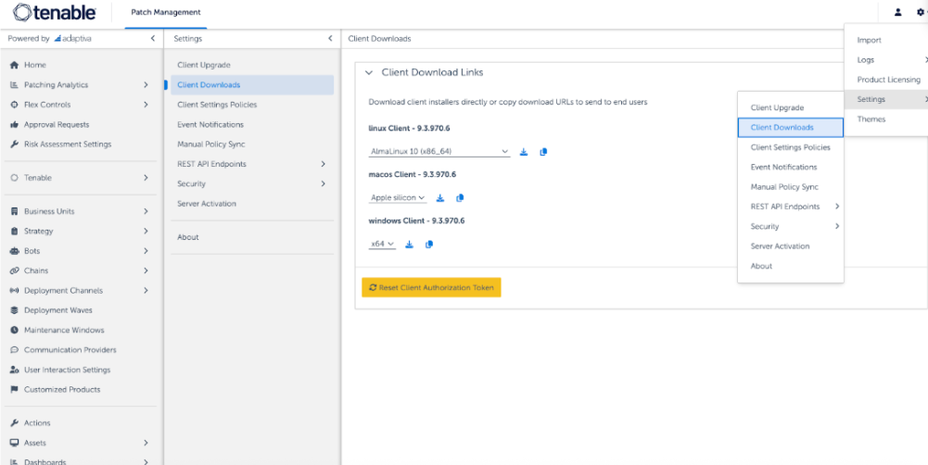The image size is (928, 465).
Task: Open the Apple silicon architecture dropdown
Action: (398, 198)
